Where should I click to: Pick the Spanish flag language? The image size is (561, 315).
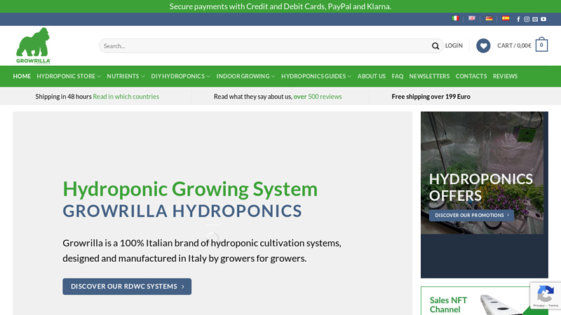(x=506, y=19)
